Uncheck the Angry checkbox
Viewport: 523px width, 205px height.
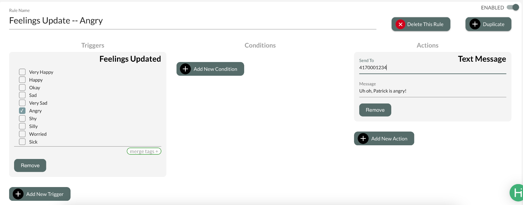pyautogui.click(x=22, y=111)
